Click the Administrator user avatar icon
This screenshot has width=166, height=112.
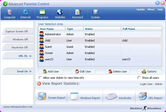42,34
